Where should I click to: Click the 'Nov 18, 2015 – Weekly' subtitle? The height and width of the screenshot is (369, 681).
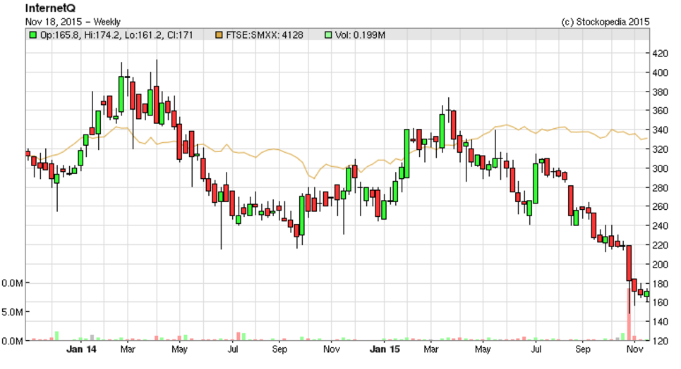(x=73, y=22)
